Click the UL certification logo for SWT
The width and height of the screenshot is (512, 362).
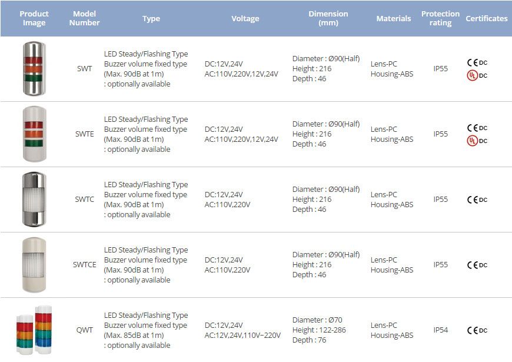(473, 75)
